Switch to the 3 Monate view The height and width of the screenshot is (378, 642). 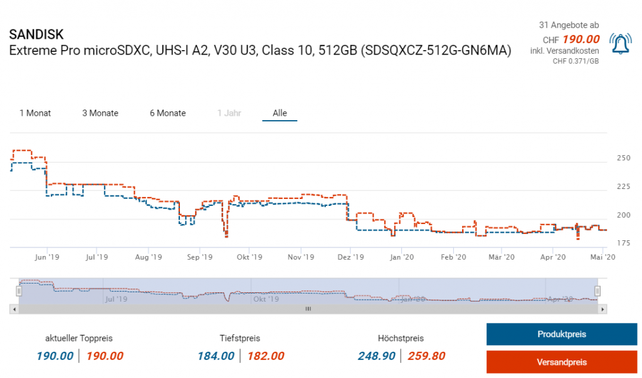click(100, 113)
